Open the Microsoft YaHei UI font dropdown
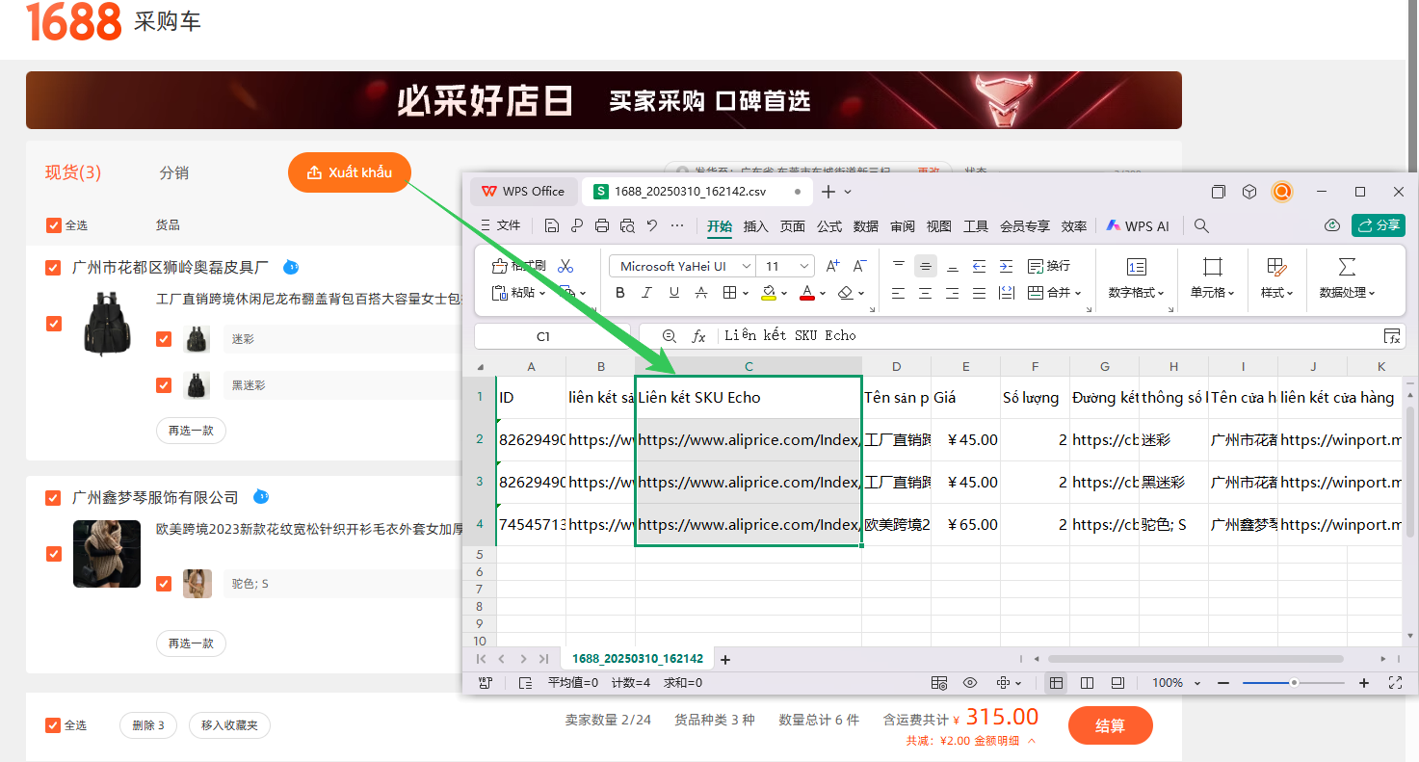1419x762 pixels. point(746,266)
